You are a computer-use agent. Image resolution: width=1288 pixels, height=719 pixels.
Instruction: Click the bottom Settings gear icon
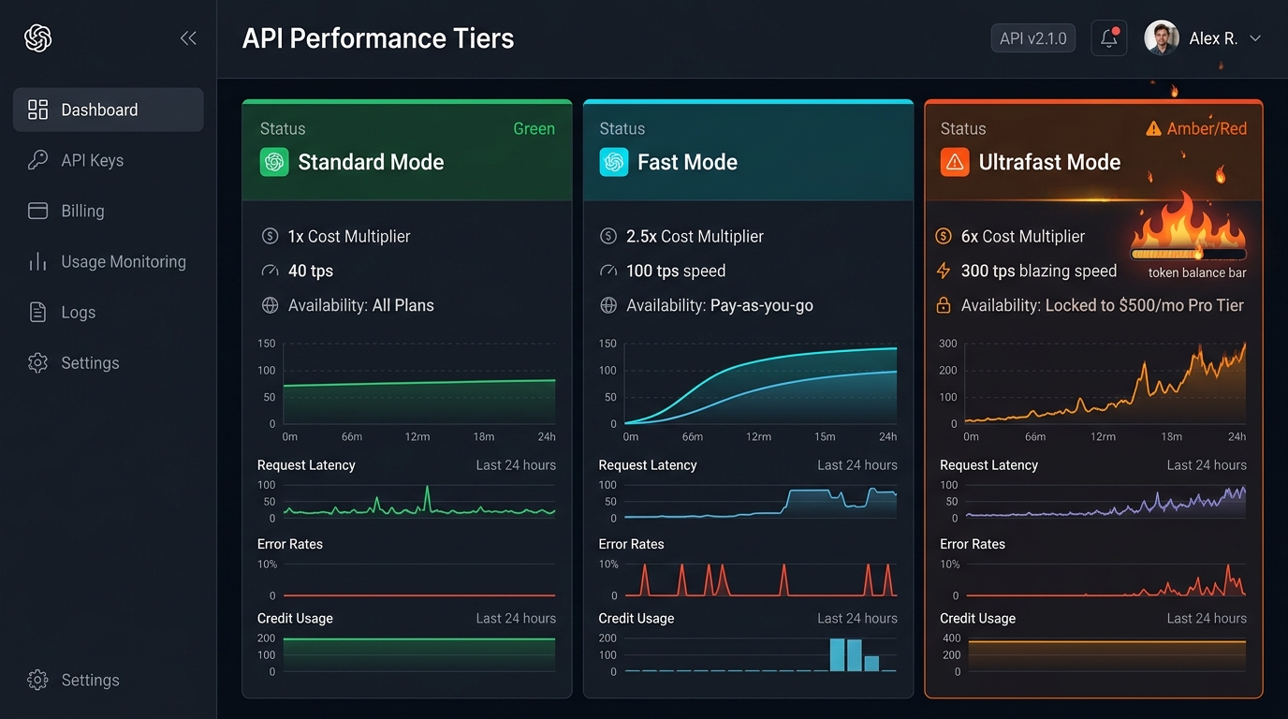[37, 680]
